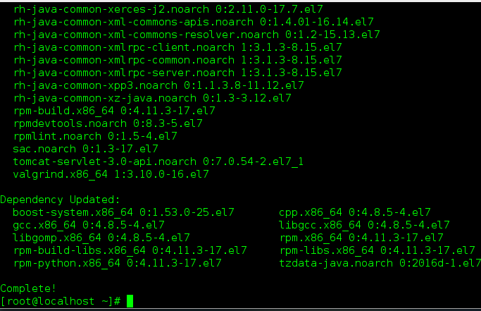This screenshot has height=311, width=481.
Task: Click the rpm-build-libs.x86_64 entry
Action: pos(130,250)
